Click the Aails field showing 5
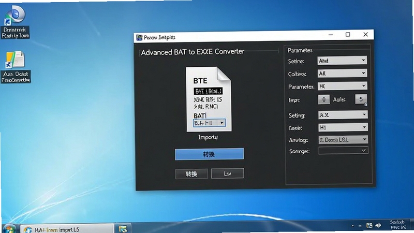Viewport: 414px width, 233px height. click(361, 99)
